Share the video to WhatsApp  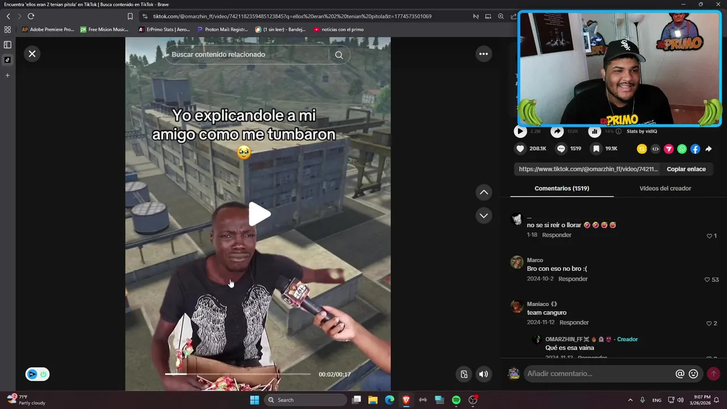(682, 149)
